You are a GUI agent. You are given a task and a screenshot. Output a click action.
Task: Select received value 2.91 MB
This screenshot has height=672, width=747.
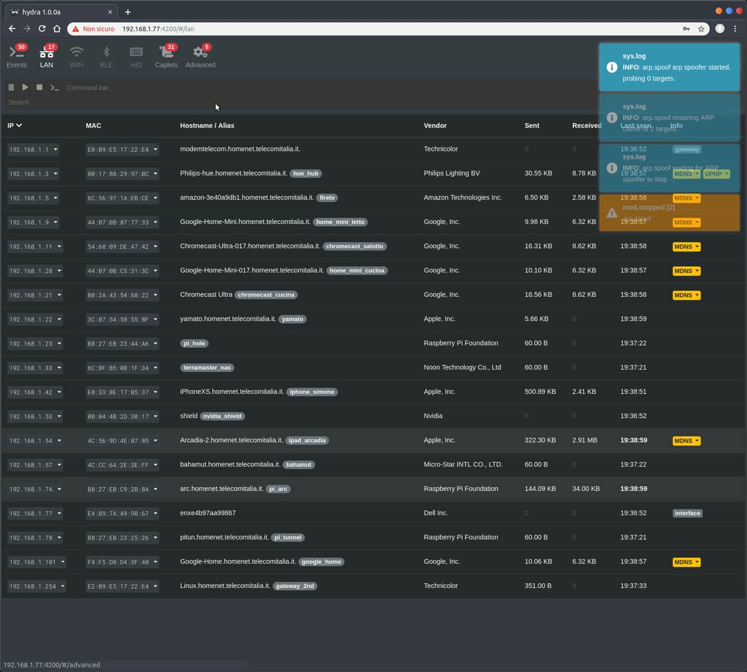tap(585, 441)
